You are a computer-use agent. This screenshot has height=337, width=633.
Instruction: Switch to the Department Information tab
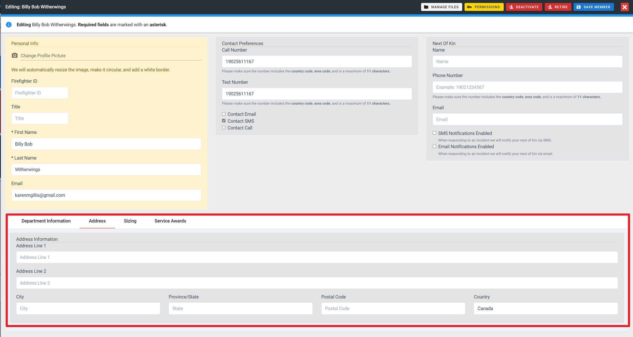click(x=46, y=221)
